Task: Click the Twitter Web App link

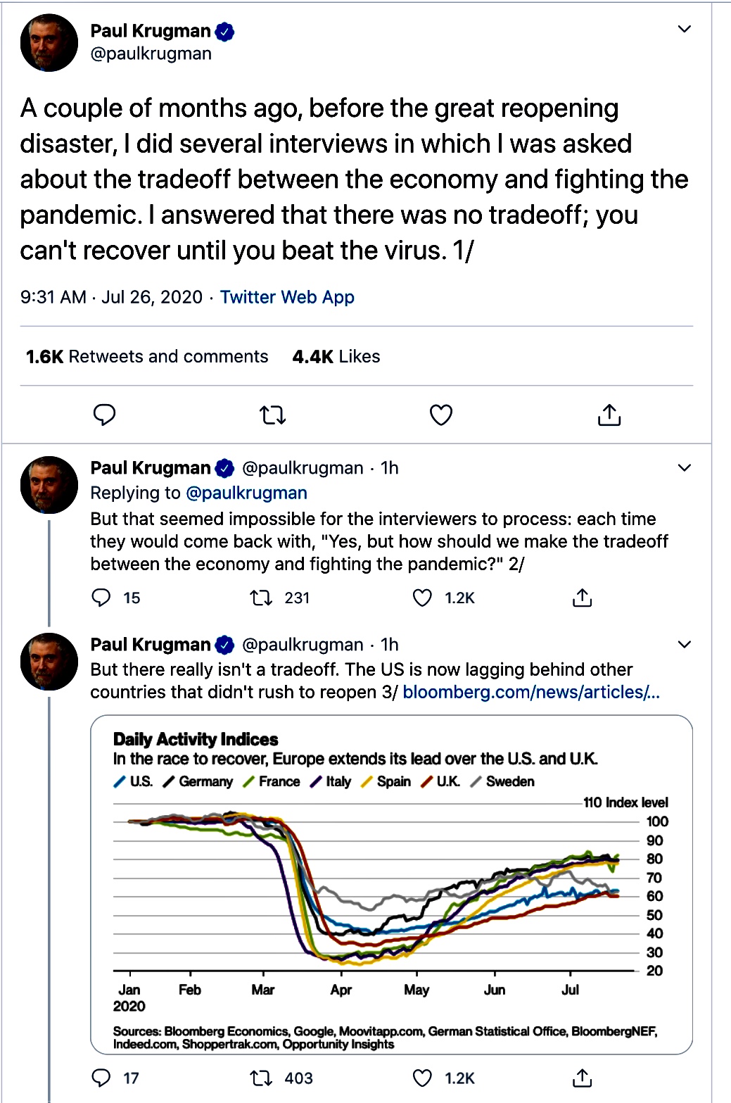Action: [x=287, y=297]
